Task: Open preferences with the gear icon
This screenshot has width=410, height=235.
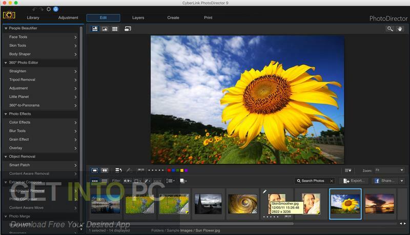Action: (x=49, y=9)
